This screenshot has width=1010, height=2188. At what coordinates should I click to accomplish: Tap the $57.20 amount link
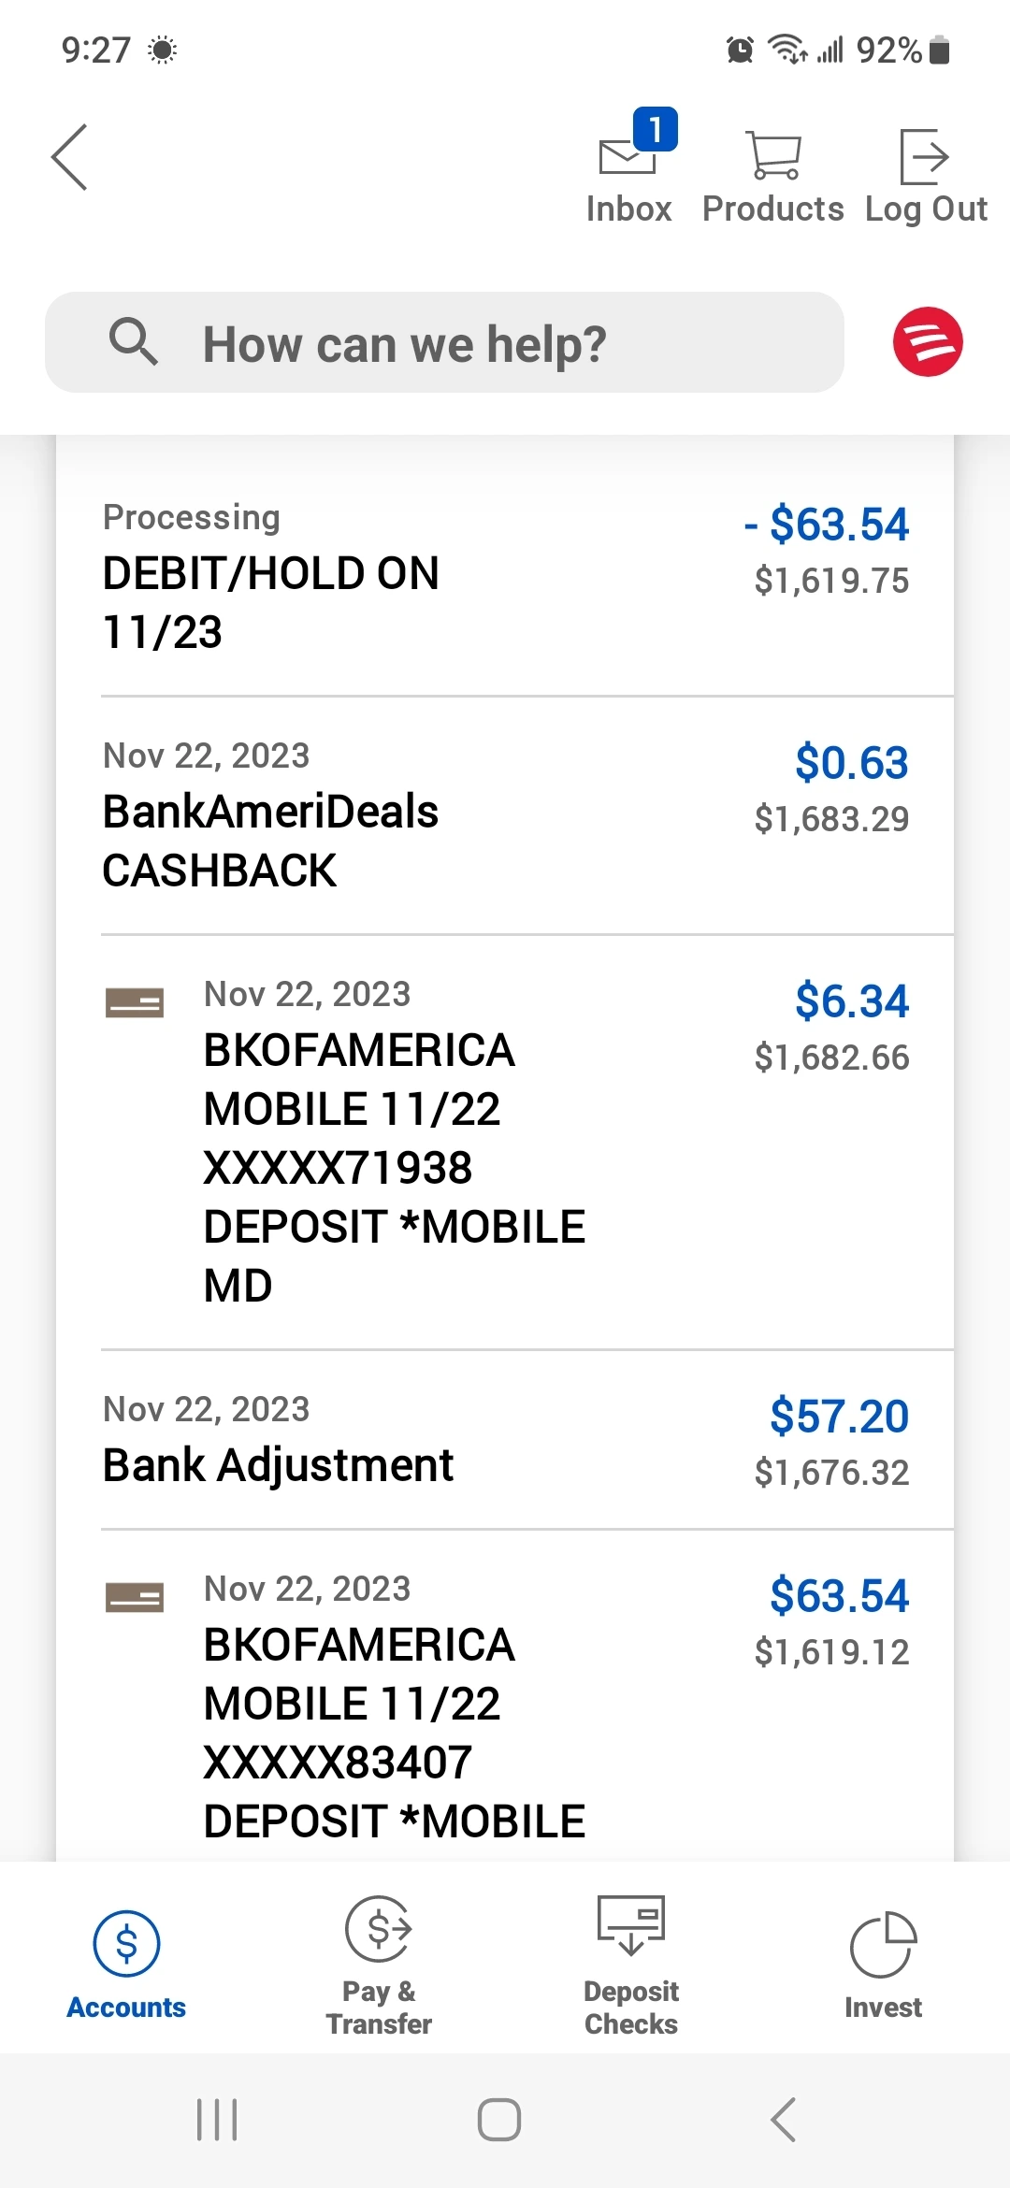[839, 1417]
